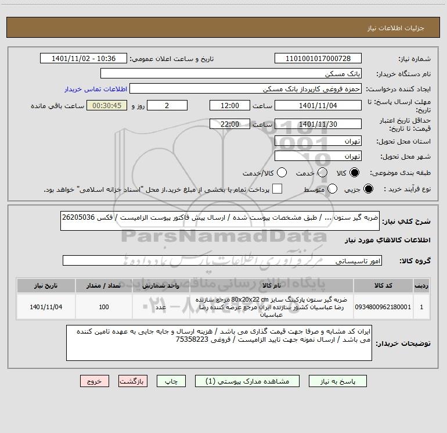
Task: Click the need number field 1101001017000728
Action: (x=318, y=59)
